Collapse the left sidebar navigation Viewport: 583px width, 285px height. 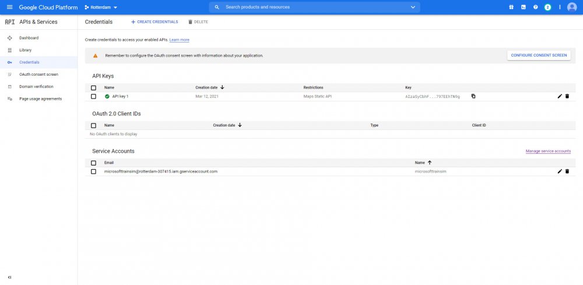coord(9,277)
